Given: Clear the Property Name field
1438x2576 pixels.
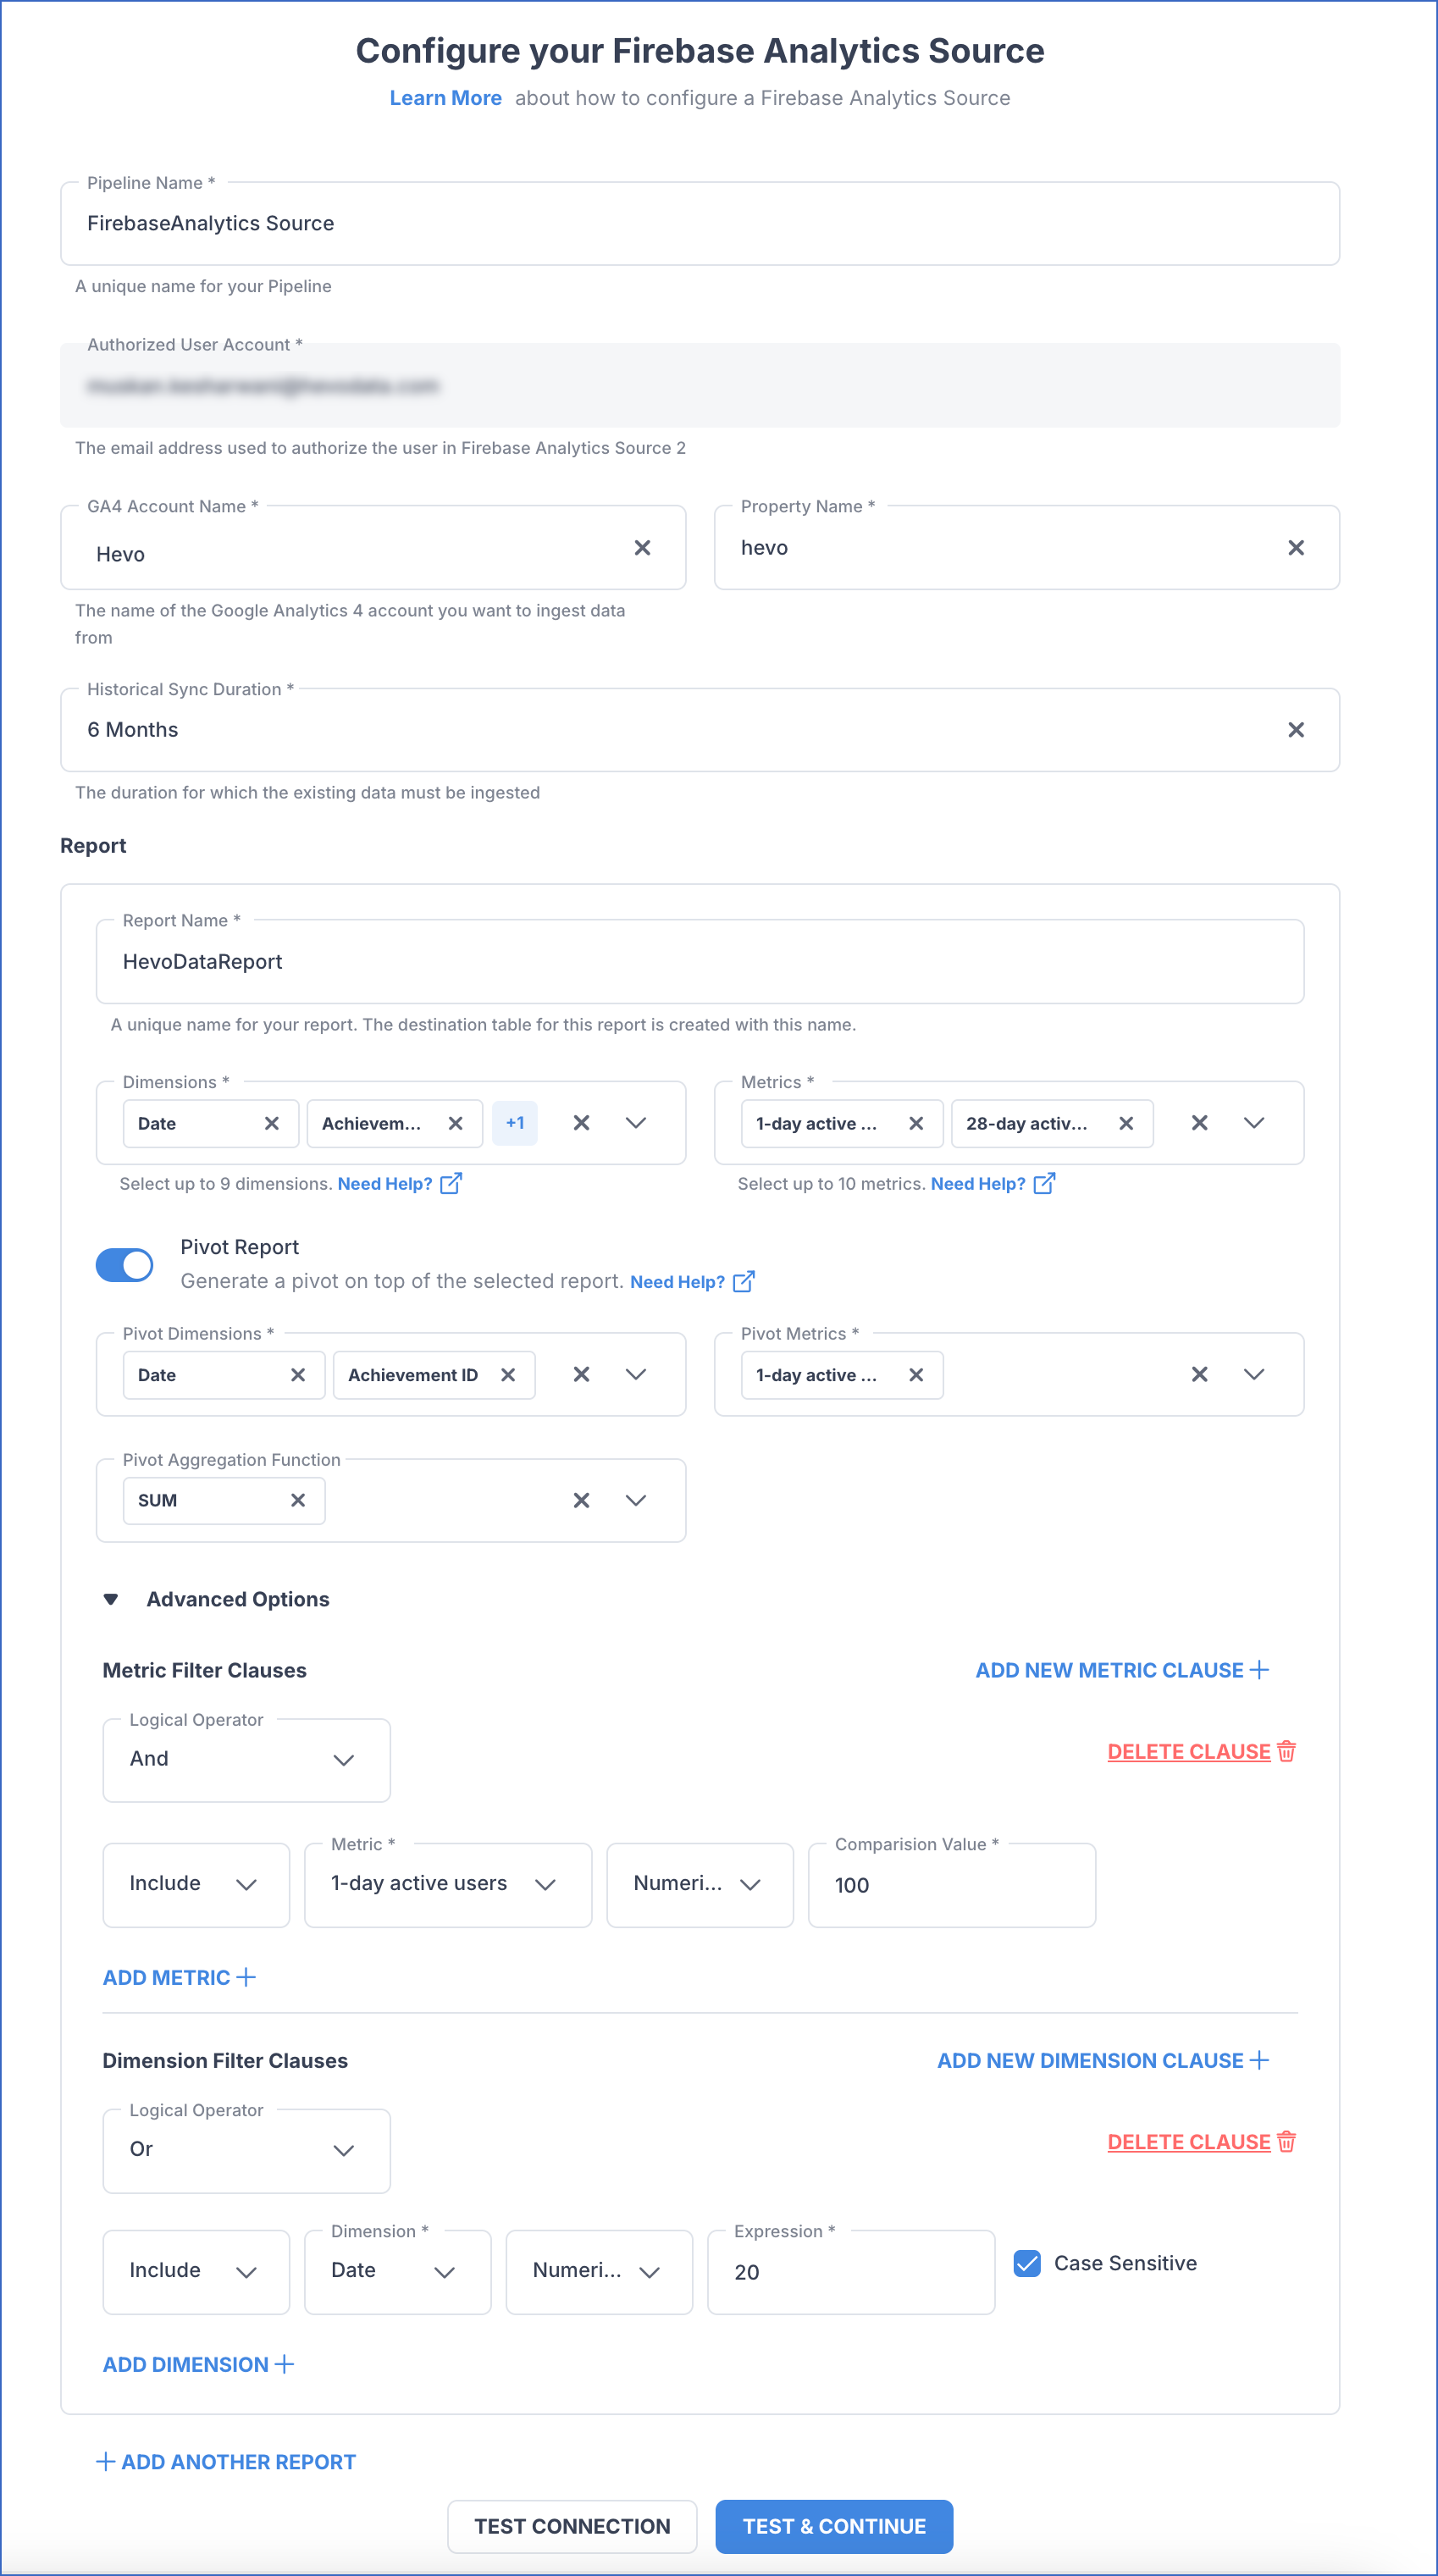Looking at the screenshot, I should tap(1296, 547).
